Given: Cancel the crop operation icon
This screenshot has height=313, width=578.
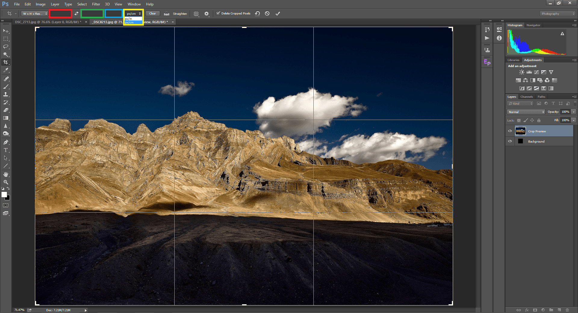Looking at the screenshot, I should pos(267,14).
